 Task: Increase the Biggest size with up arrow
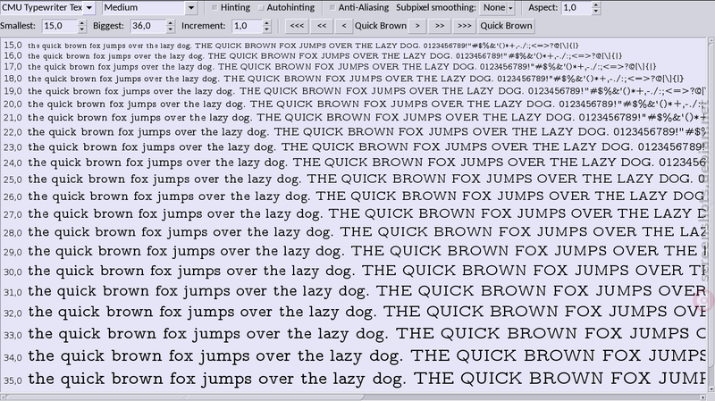(x=170, y=23)
